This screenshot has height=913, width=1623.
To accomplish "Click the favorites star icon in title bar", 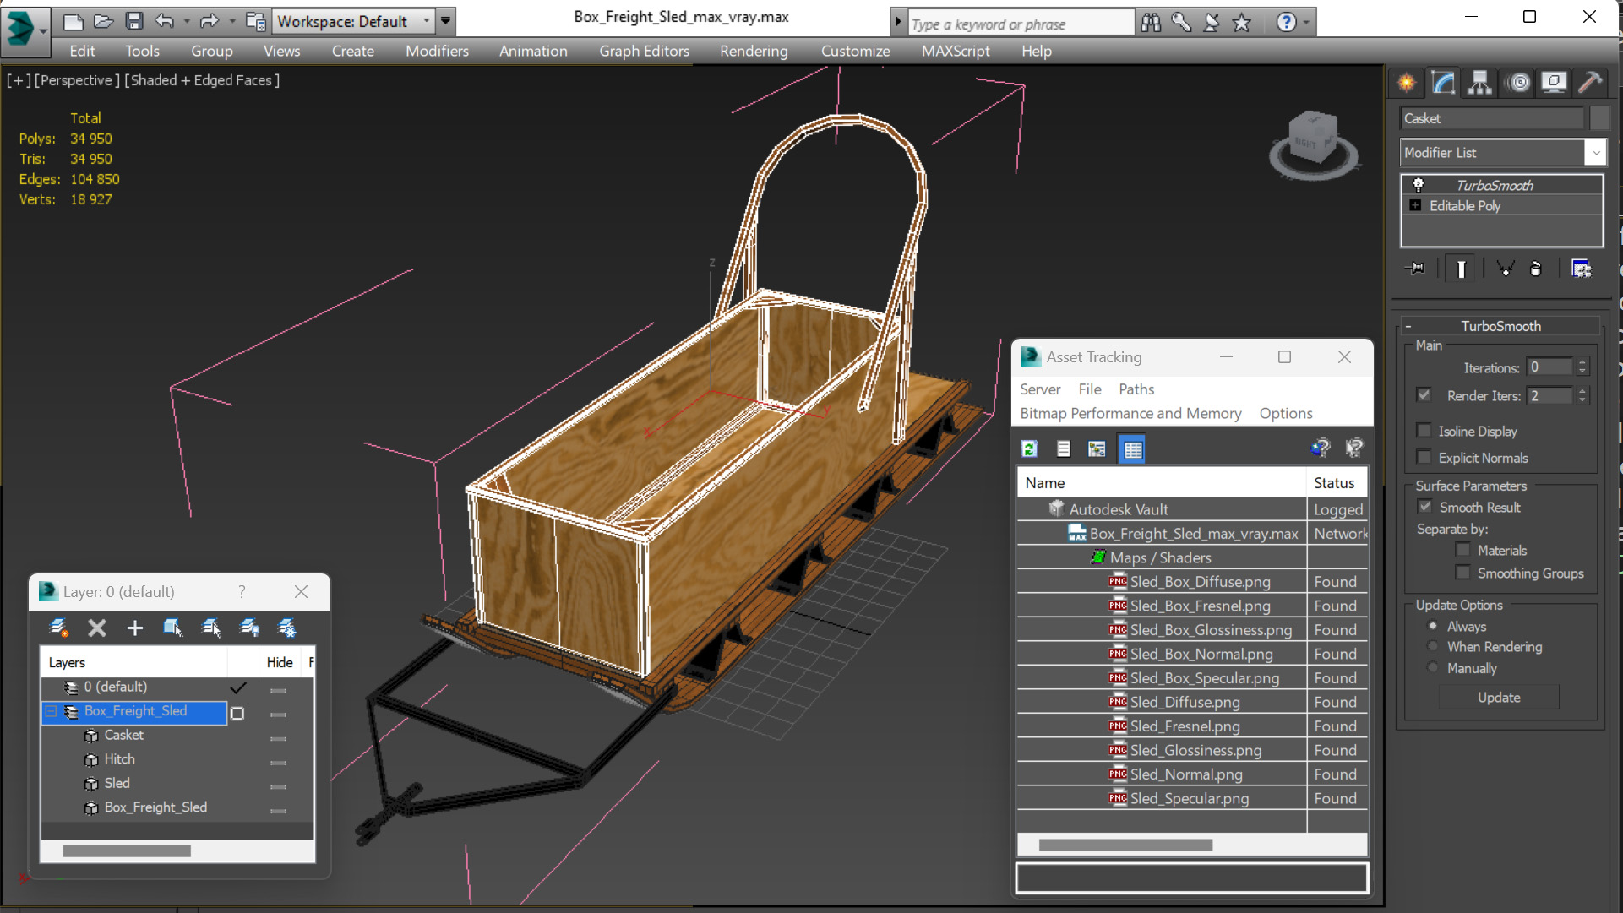I will 1241,23.
